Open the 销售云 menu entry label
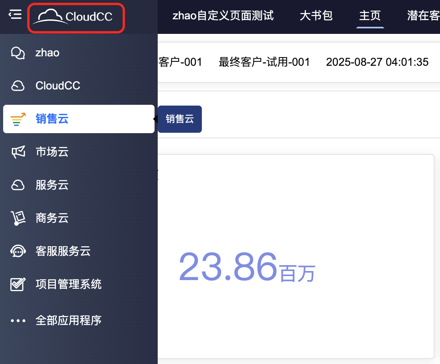This screenshot has height=364, width=440. [x=52, y=119]
